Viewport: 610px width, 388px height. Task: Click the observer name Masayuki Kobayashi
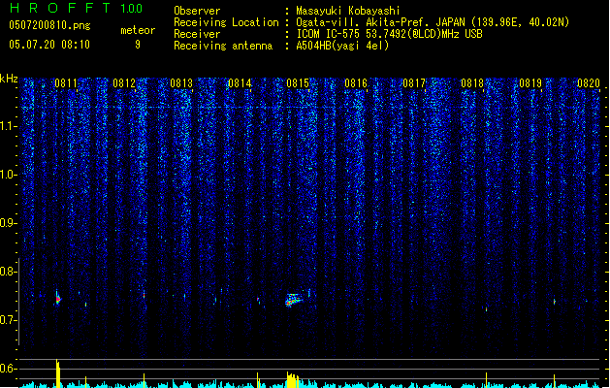(x=348, y=11)
